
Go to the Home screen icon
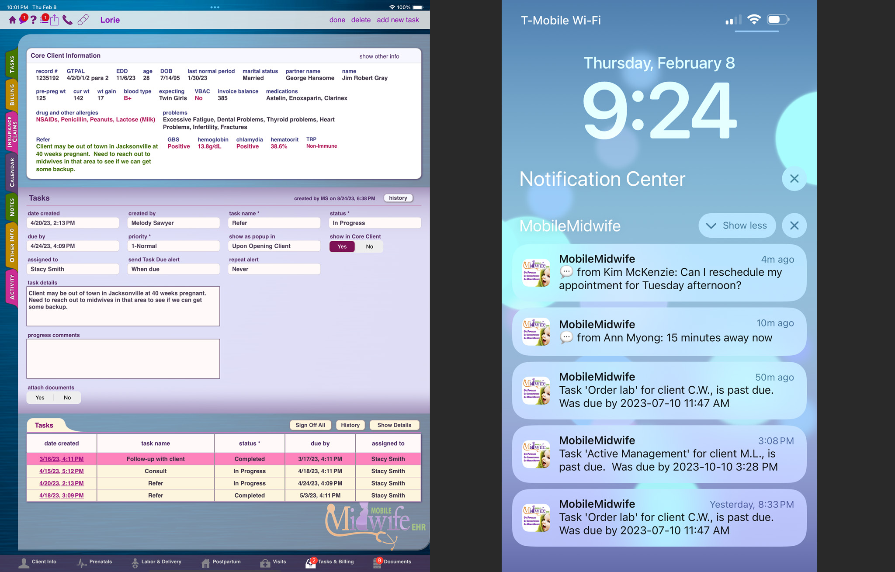[x=12, y=20]
